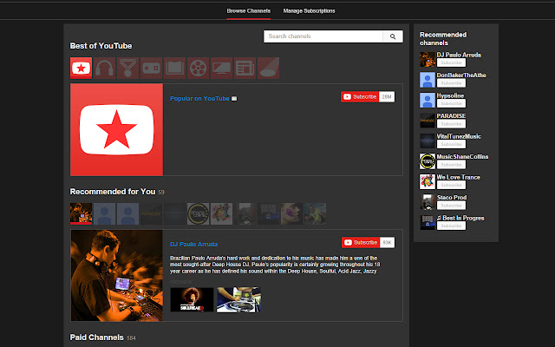The height and width of the screenshot is (347, 555).
Task: Open MusicShaneCollins channel in sidebar
Action: pos(462,156)
